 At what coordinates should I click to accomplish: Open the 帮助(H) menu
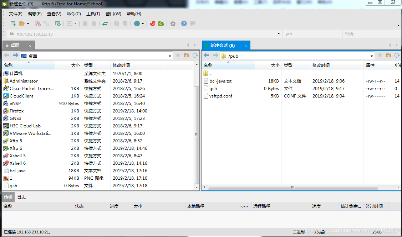point(134,14)
